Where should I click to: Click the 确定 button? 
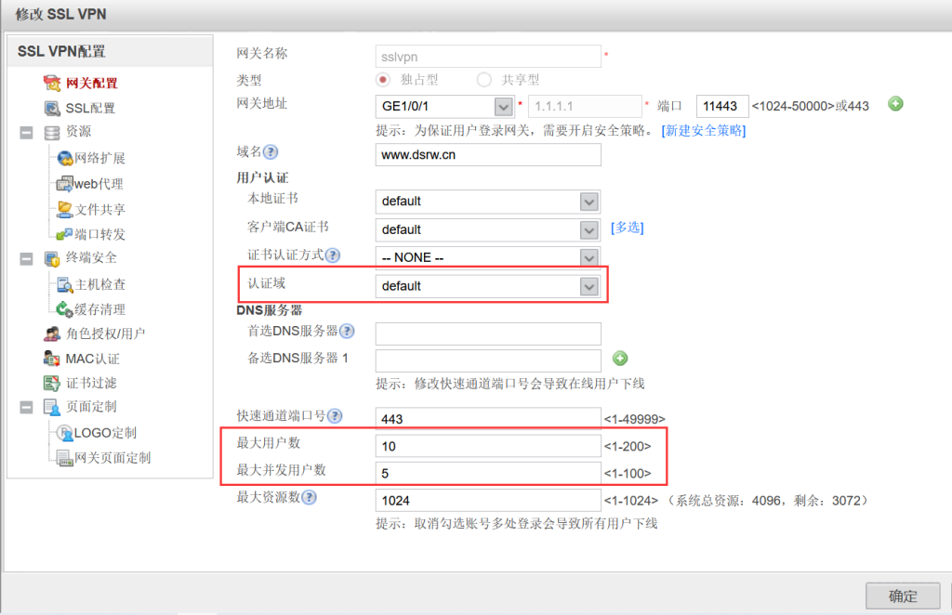(x=903, y=596)
